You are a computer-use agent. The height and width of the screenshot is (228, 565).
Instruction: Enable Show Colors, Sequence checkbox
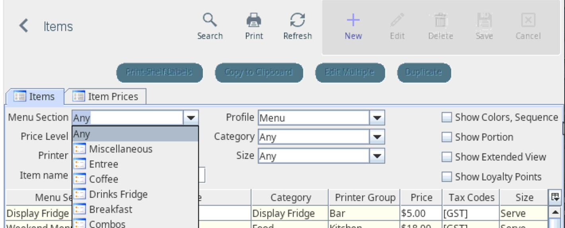[x=447, y=117]
